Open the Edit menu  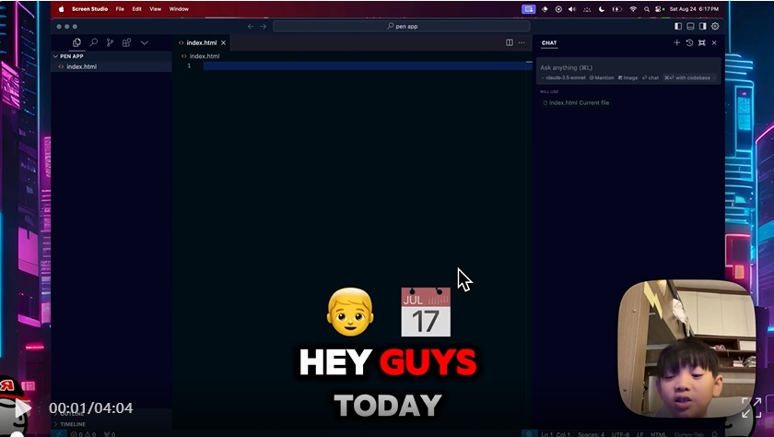[x=136, y=9]
